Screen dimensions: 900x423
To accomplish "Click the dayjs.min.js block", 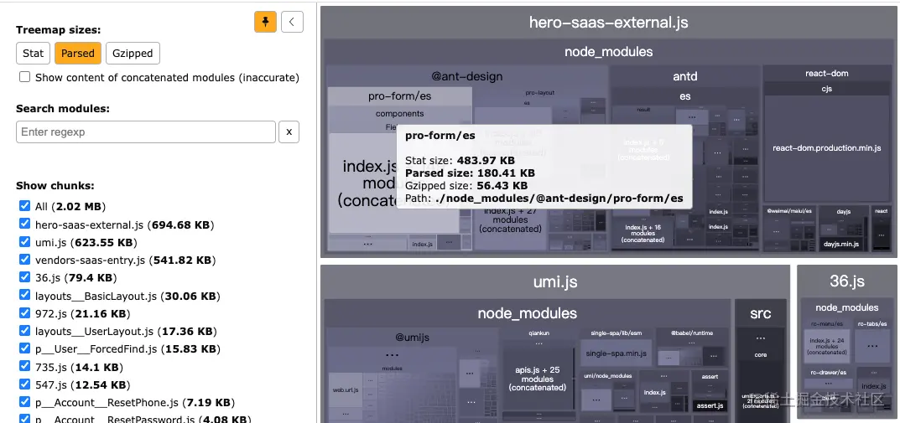I will coord(841,244).
